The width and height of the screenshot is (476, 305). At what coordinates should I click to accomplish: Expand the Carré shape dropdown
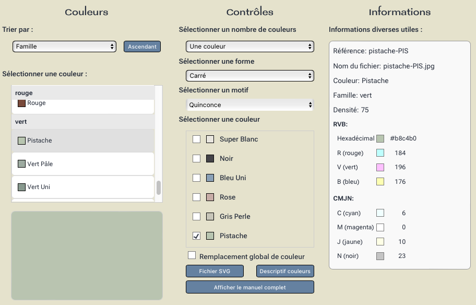click(250, 76)
